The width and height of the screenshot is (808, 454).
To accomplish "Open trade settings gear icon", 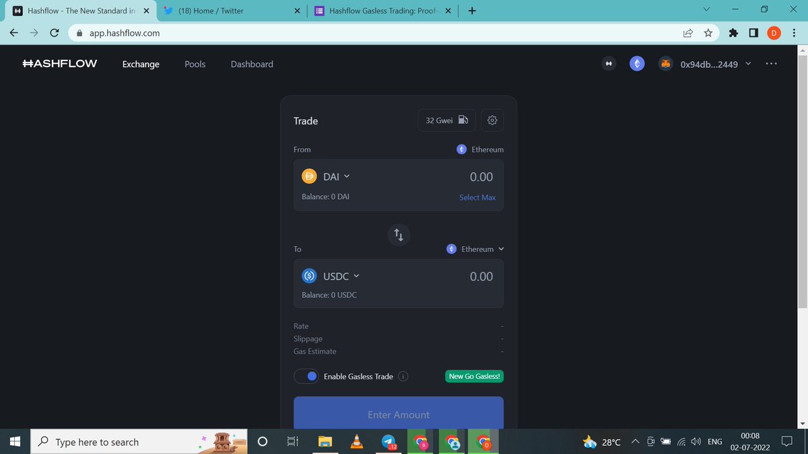I will [x=492, y=120].
